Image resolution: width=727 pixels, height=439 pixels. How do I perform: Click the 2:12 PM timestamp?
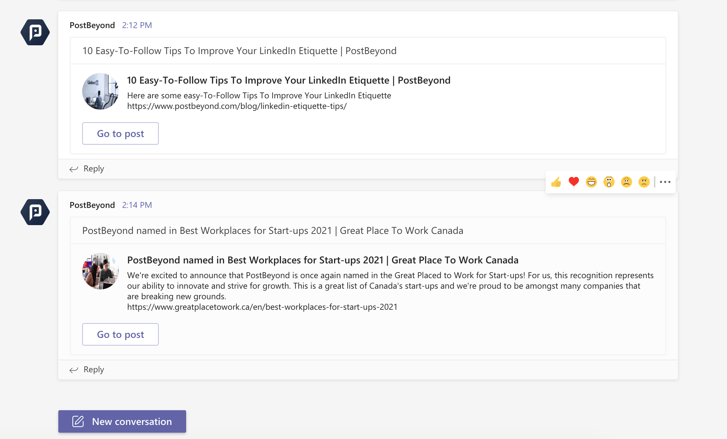coord(137,25)
